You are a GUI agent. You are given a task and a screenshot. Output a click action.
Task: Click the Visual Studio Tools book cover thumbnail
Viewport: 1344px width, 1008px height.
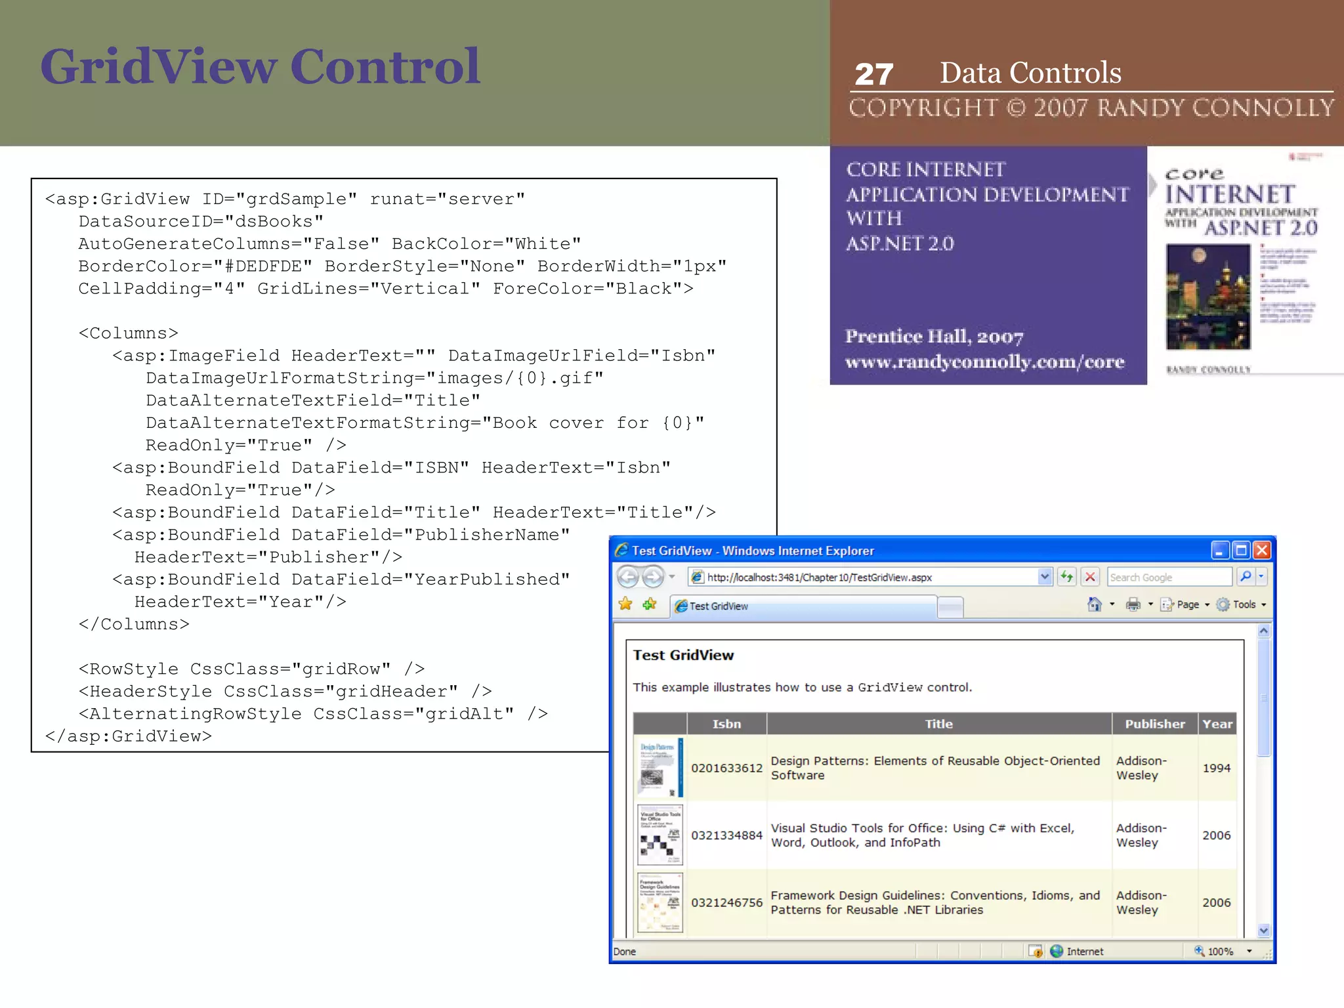coord(660,835)
